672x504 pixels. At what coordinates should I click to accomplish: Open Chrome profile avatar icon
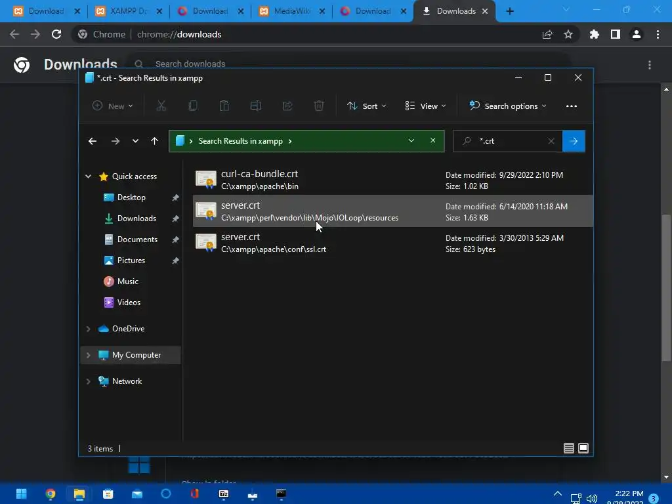pyautogui.click(x=637, y=34)
